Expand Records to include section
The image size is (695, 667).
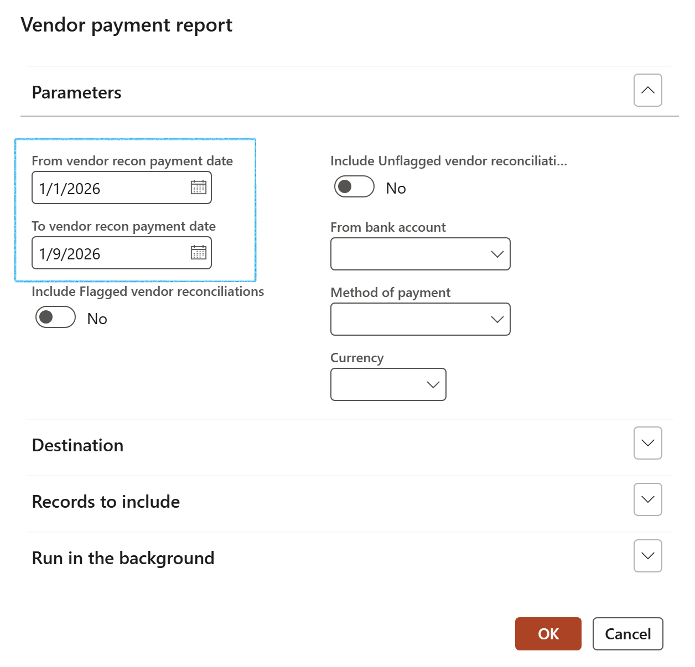(647, 499)
